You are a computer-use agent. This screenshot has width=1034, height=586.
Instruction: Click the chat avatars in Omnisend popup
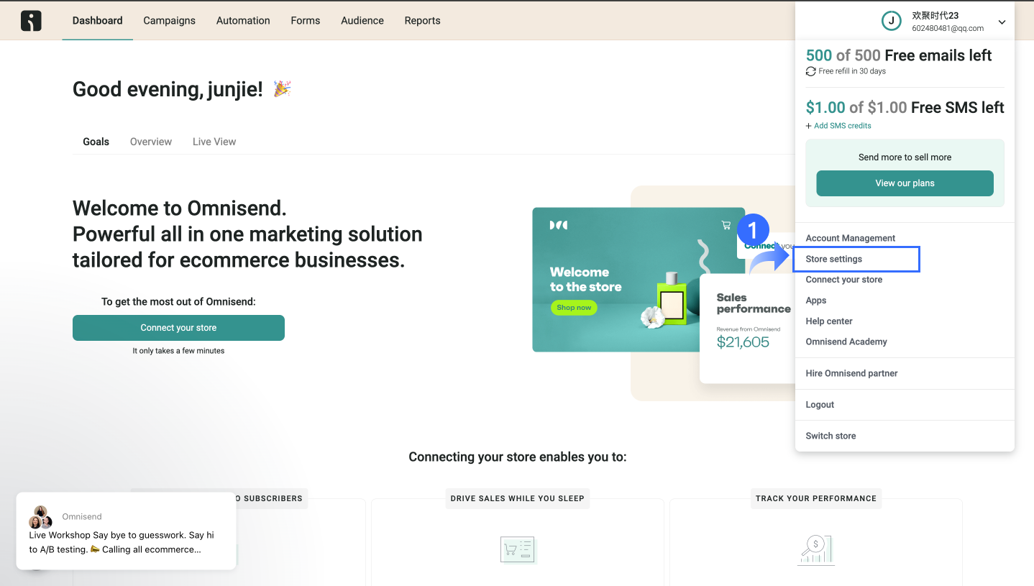tap(40, 518)
